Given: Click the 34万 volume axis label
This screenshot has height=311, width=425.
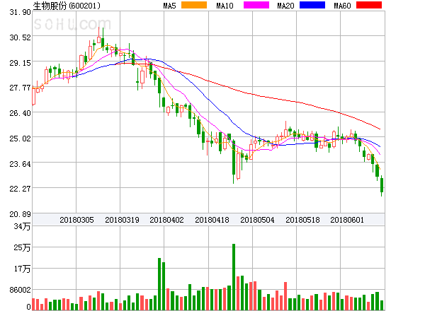Looking at the screenshot, I should point(22,226).
